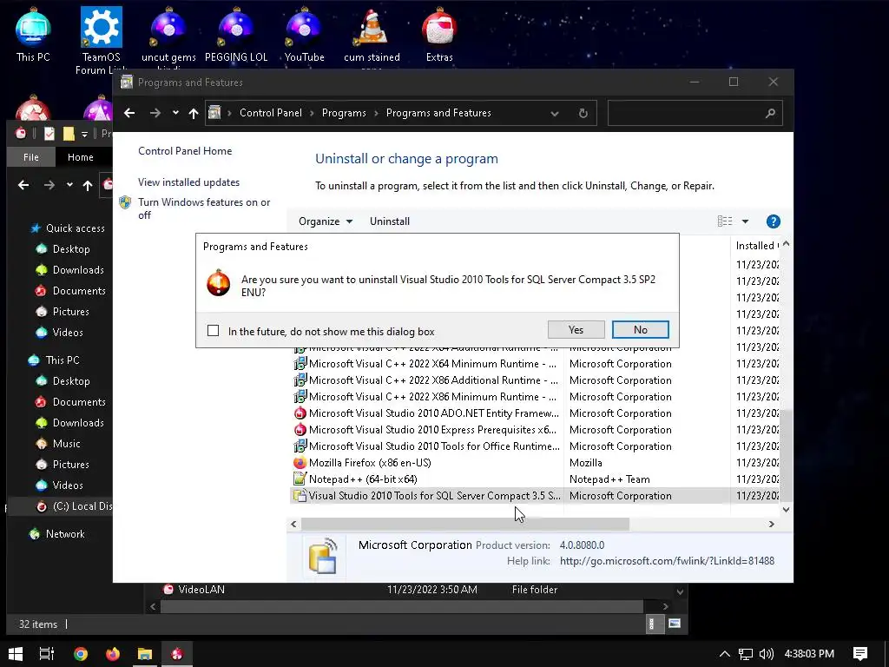Go up one level in Control Panel

pos(194,114)
